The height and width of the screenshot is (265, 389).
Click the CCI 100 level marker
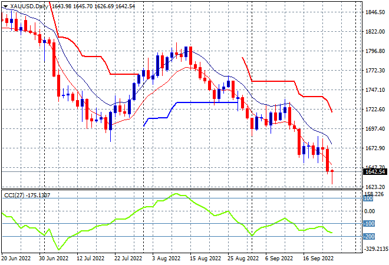pyautogui.click(x=368, y=198)
